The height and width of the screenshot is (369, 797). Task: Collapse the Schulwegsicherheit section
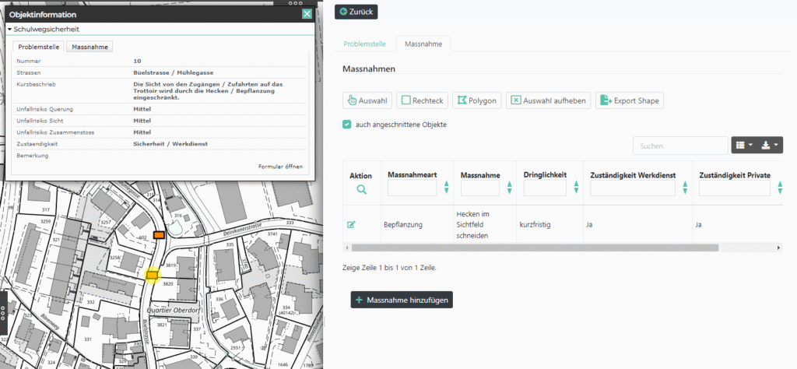point(10,29)
